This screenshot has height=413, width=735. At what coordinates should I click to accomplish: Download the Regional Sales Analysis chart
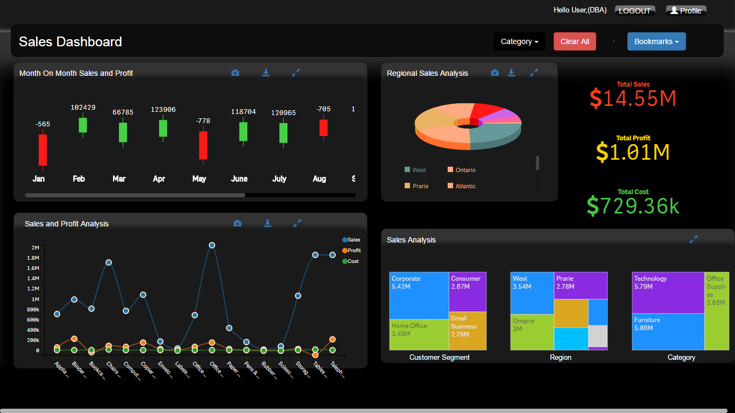[511, 73]
